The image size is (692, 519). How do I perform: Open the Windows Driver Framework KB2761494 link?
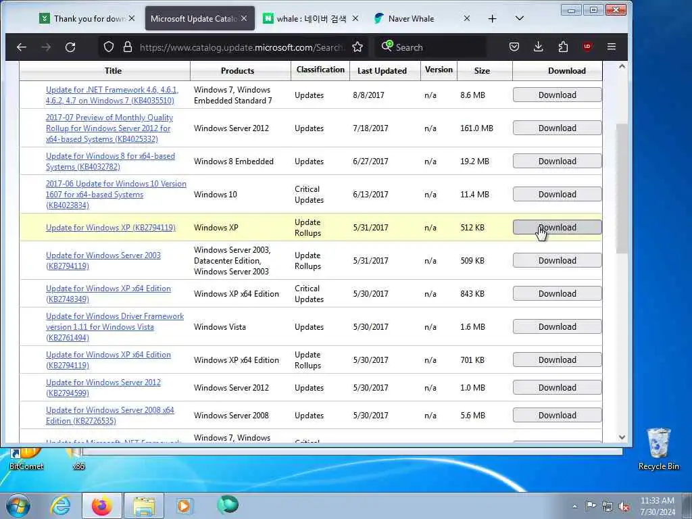(115, 326)
